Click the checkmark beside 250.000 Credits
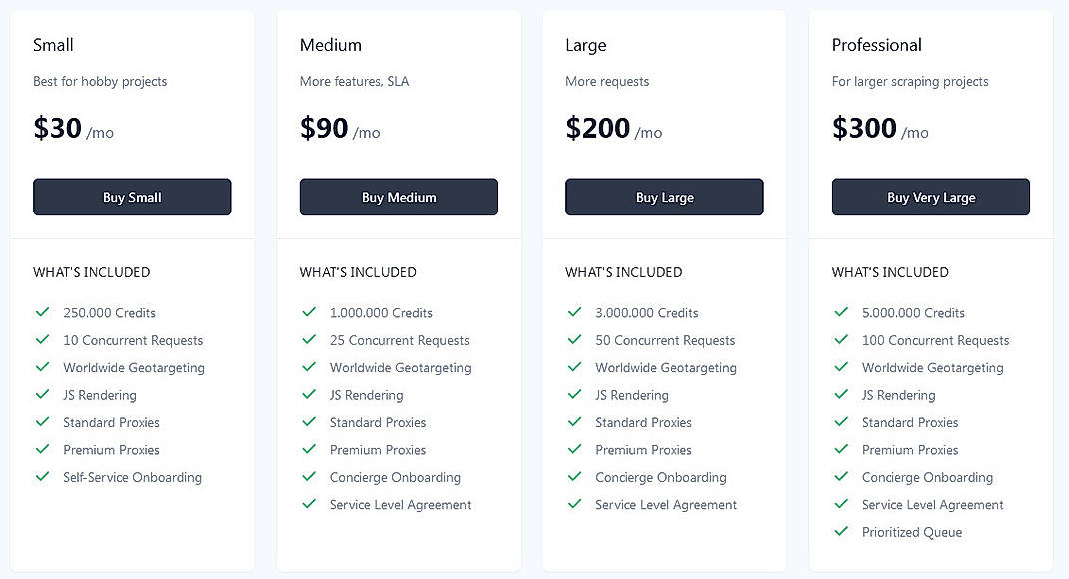 (x=43, y=312)
